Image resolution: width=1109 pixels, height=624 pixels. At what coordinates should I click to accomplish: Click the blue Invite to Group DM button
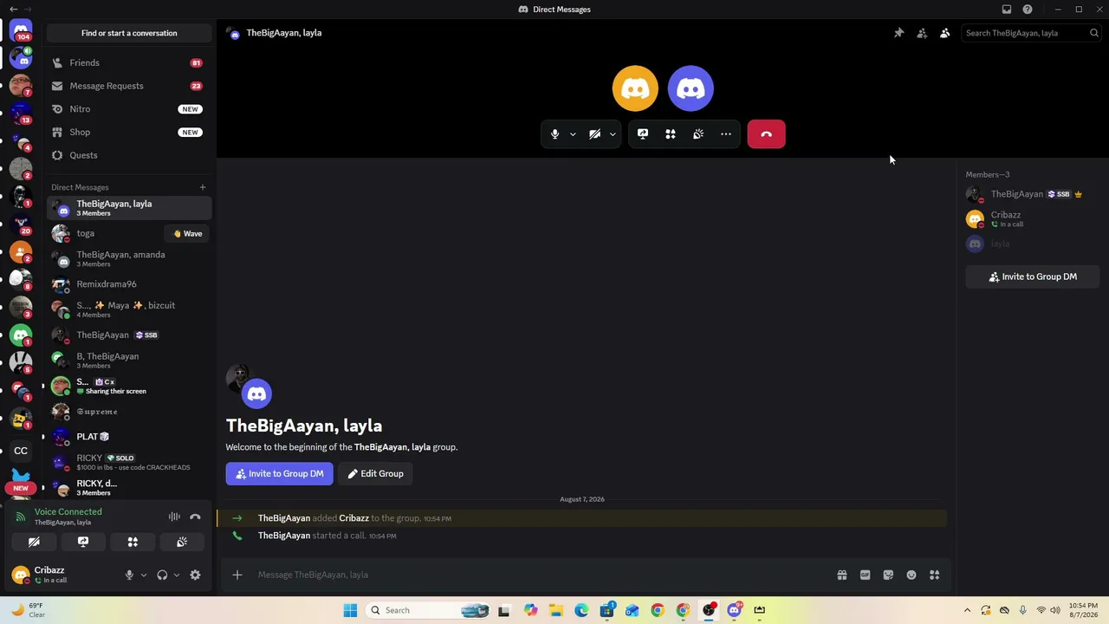[279, 474]
